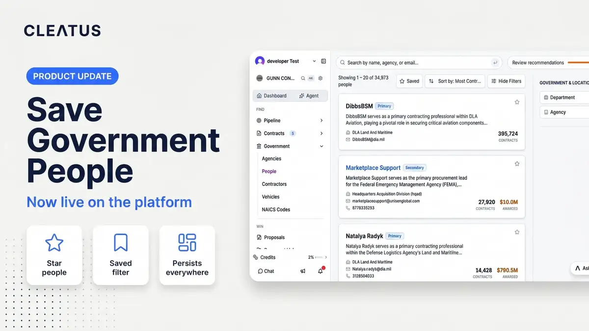589x331 pixels.
Task: Click phone icon on Marketplace Support card
Action: pyautogui.click(x=348, y=208)
